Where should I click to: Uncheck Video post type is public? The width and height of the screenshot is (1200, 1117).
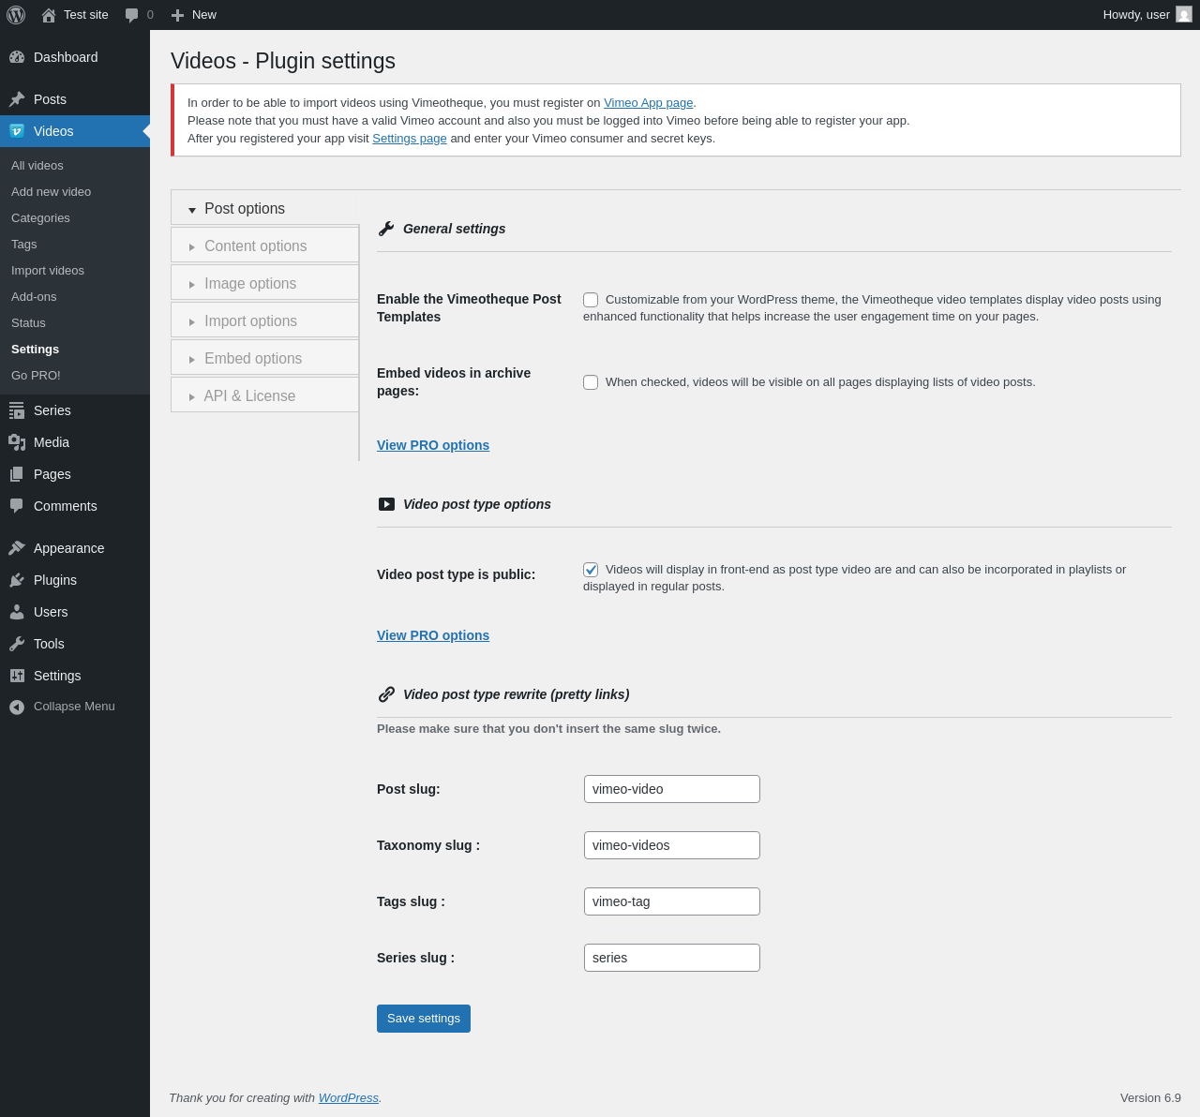pyautogui.click(x=591, y=570)
